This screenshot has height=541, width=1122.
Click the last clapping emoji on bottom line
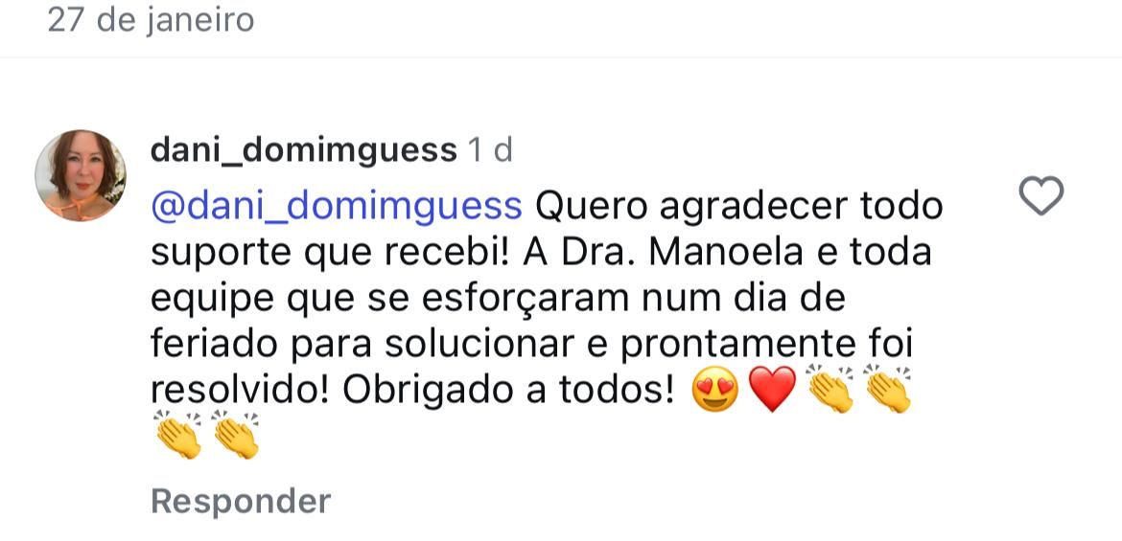[236, 436]
